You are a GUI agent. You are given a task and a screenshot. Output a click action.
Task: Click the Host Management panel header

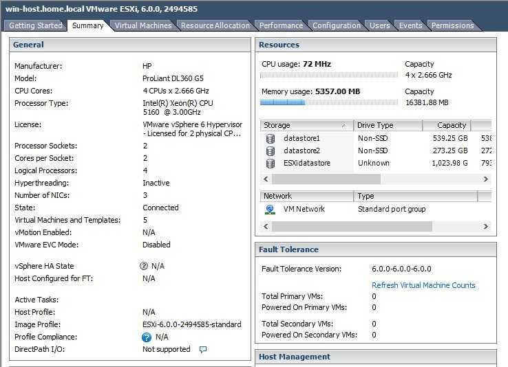pyautogui.click(x=376, y=357)
